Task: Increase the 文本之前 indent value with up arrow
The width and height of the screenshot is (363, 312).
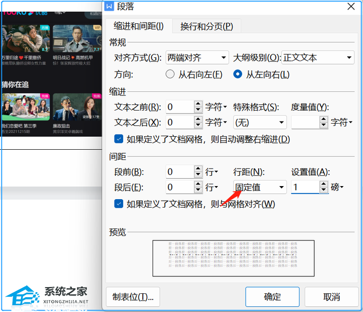Action: pyautogui.click(x=198, y=104)
